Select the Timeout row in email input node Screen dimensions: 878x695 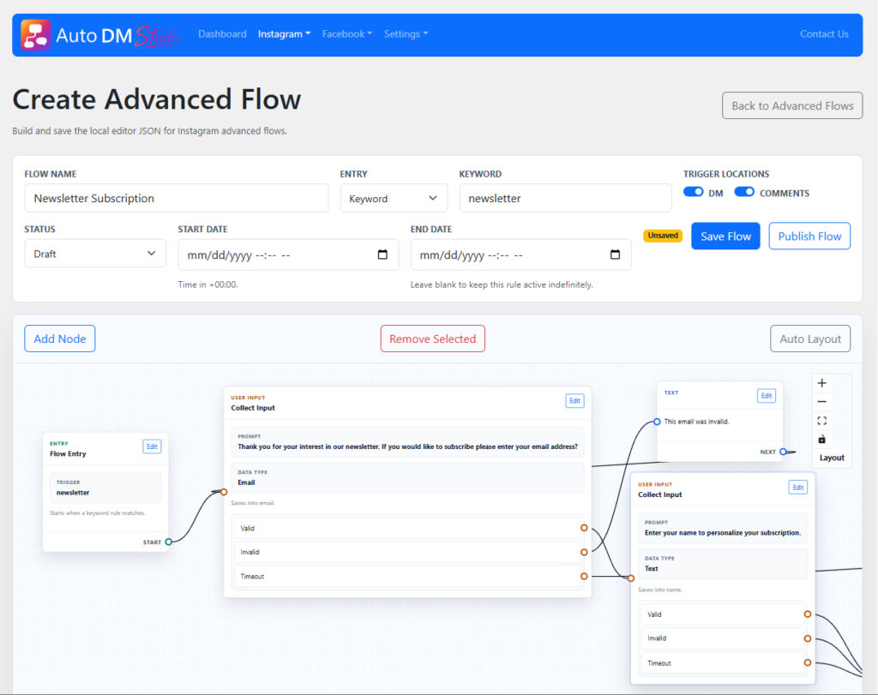click(x=407, y=577)
